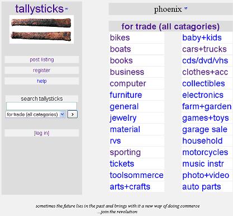Expand the phoenix city dropdown arrow

186,8
